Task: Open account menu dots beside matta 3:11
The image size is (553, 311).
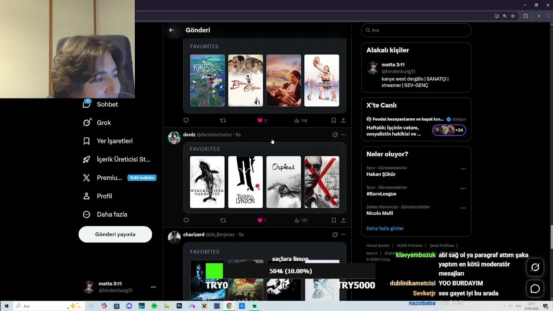Action: coord(153,287)
